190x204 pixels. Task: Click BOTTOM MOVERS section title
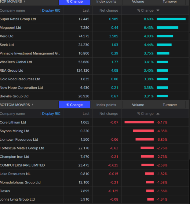point(15,105)
